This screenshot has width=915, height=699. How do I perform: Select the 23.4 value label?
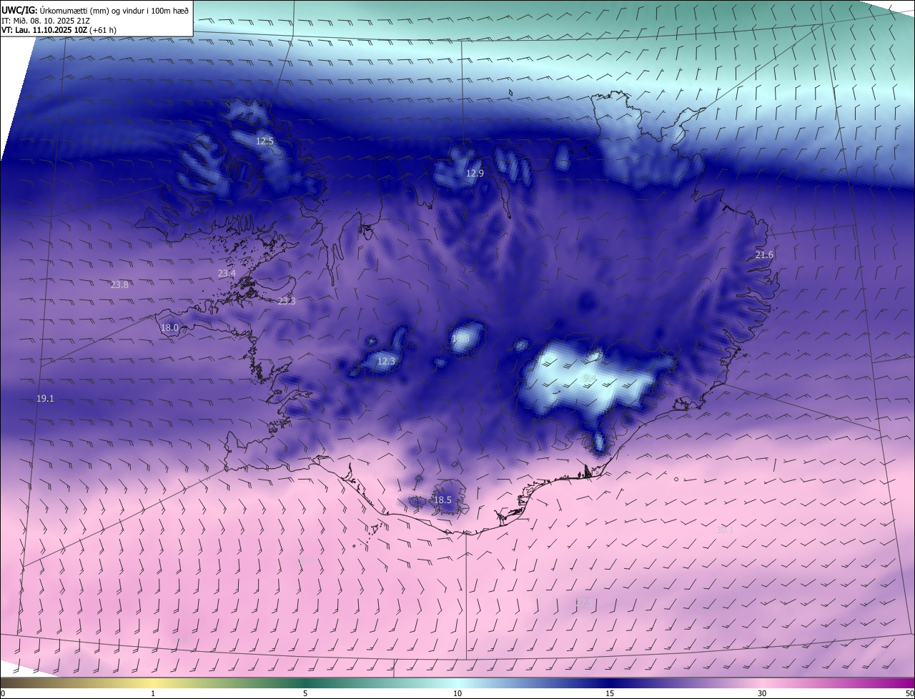point(227,273)
